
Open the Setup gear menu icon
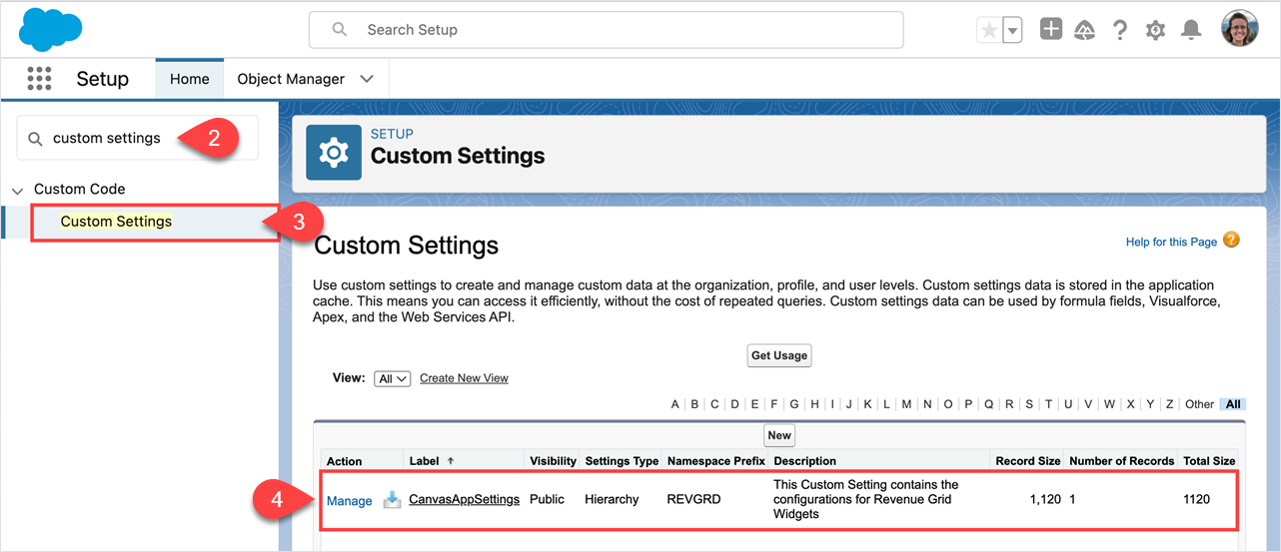click(1155, 30)
